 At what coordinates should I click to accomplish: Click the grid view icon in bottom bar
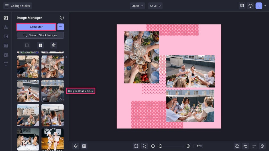[x=84, y=146]
